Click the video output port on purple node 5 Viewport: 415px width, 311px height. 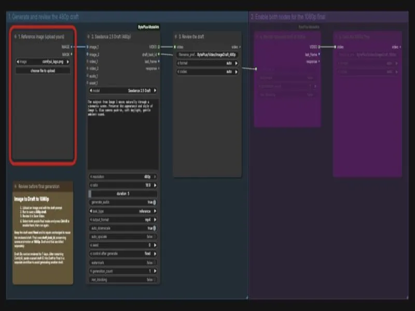pyautogui.click(x=400, y=47)
